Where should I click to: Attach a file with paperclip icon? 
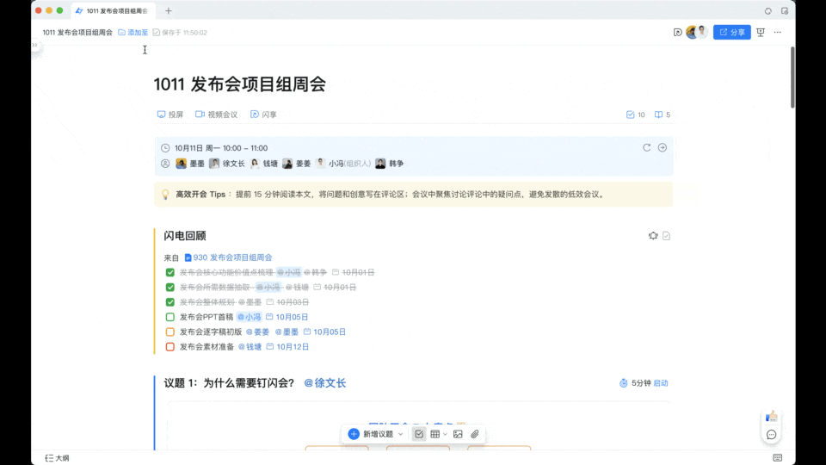(x=475, y=434)
